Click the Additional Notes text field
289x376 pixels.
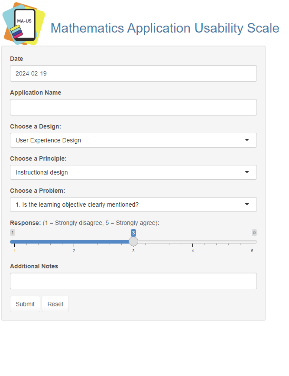(x=133, y=281)
